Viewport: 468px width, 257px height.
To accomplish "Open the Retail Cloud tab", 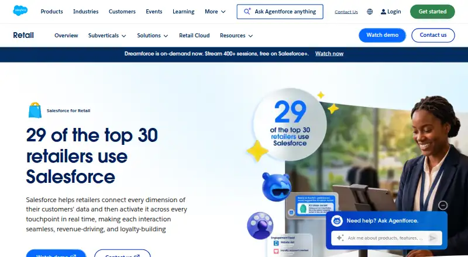I will (x=194, y=36).
